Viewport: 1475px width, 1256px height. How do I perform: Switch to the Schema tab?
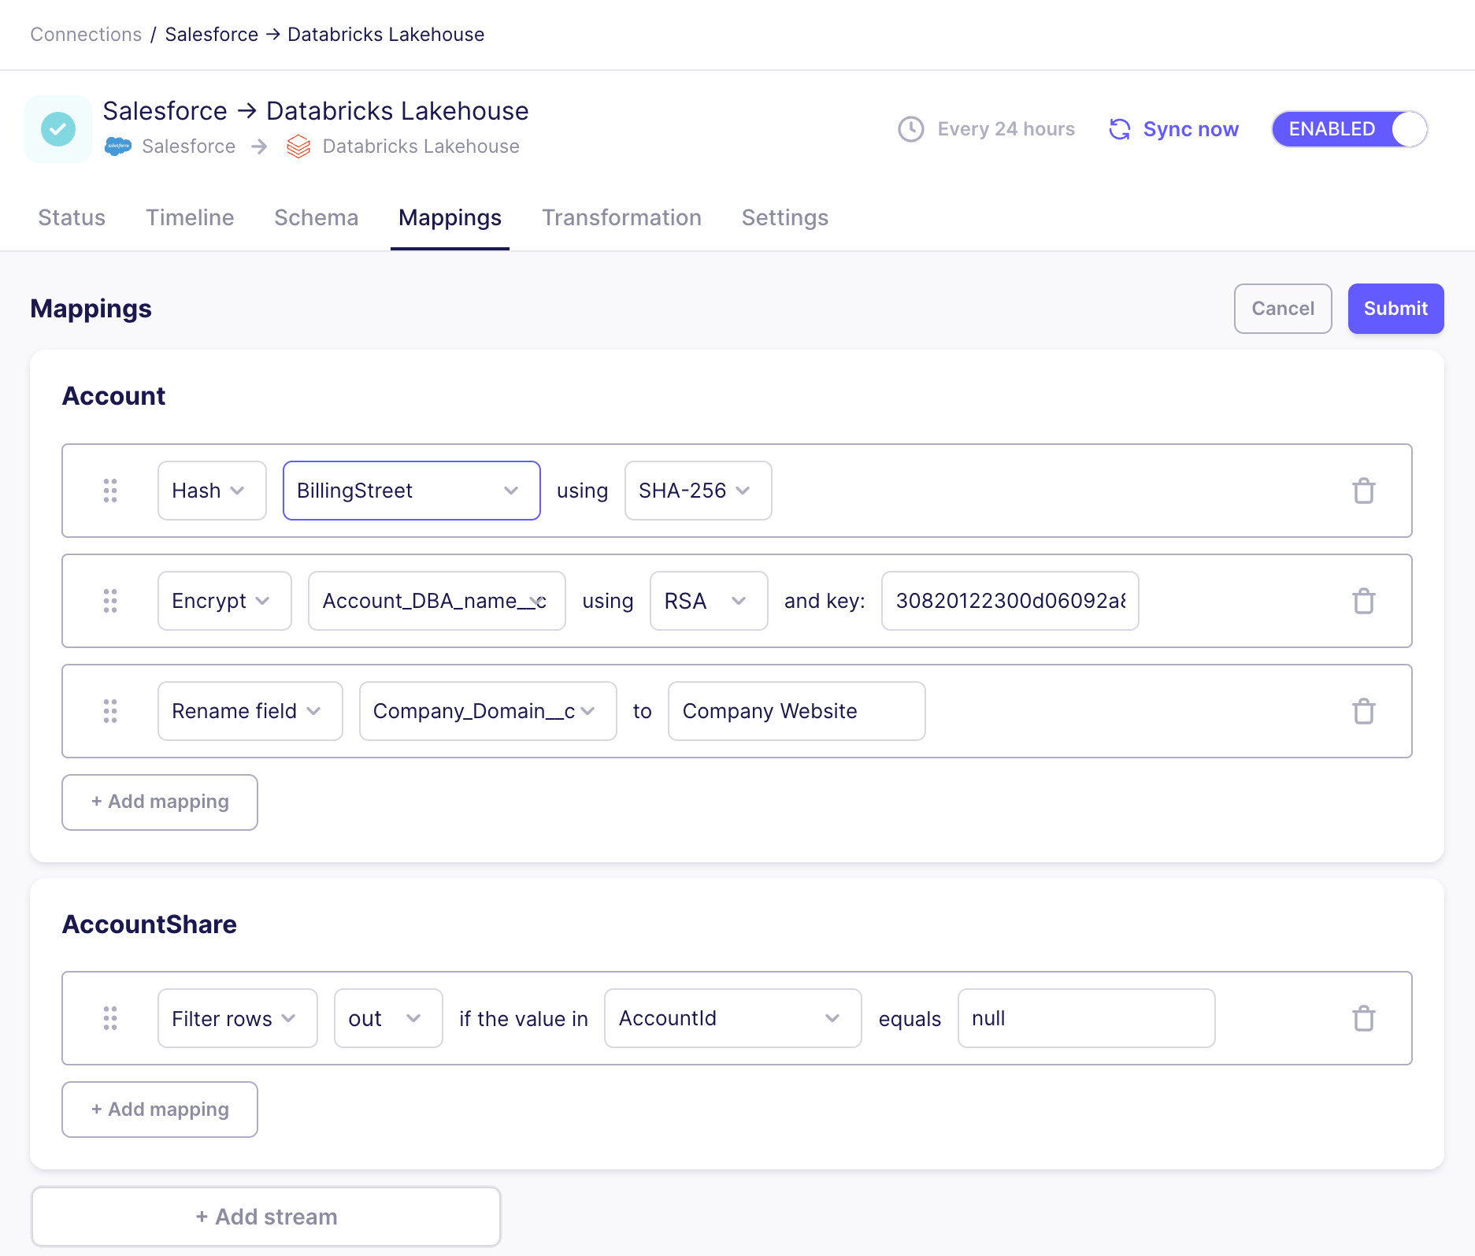pos(316,217)
